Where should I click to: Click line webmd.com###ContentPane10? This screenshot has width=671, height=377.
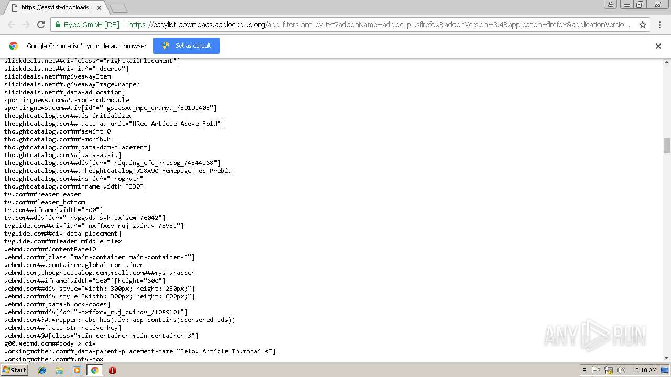(50, 249)
